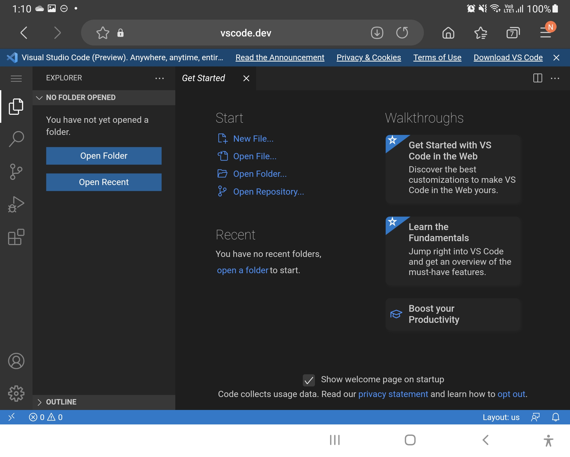Viewport: 570px width, 457px height.
Task: Open Learn the Fundamentals walkthrough
Action: [x=453, y=250]
